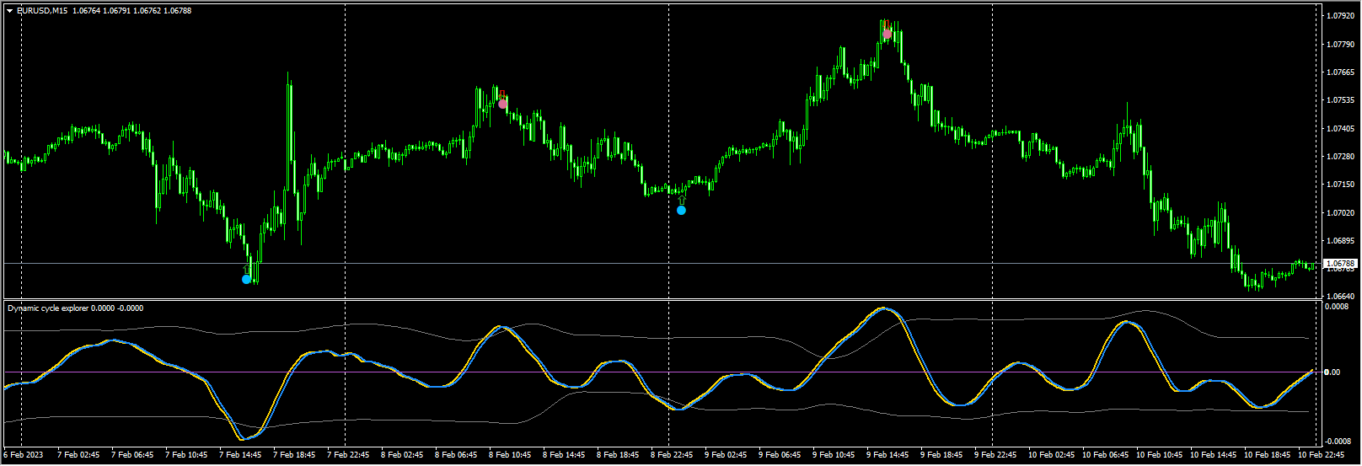Open the chart dropdown triangle beside EURUSD,M15
Viewport: 1362px width, 466px height.
10,11
